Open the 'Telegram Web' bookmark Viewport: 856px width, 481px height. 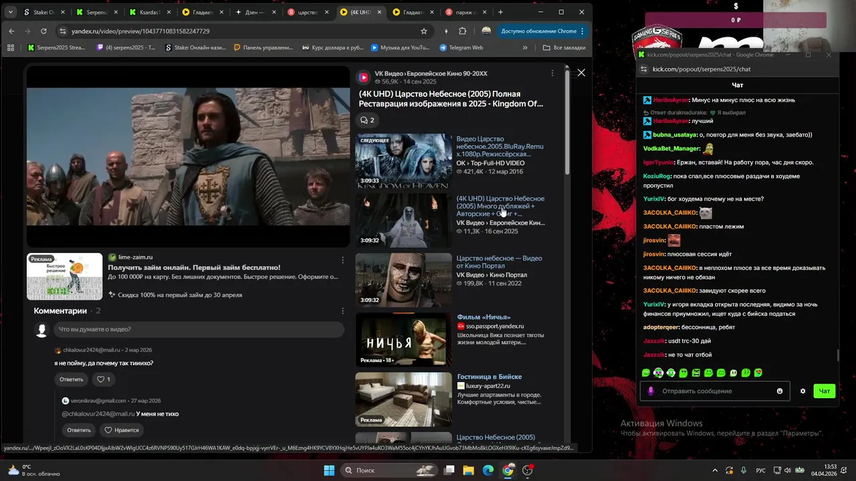coord(461,47)
